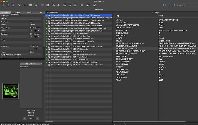Switch to the Lyrics tab

[x=29, y=13]
